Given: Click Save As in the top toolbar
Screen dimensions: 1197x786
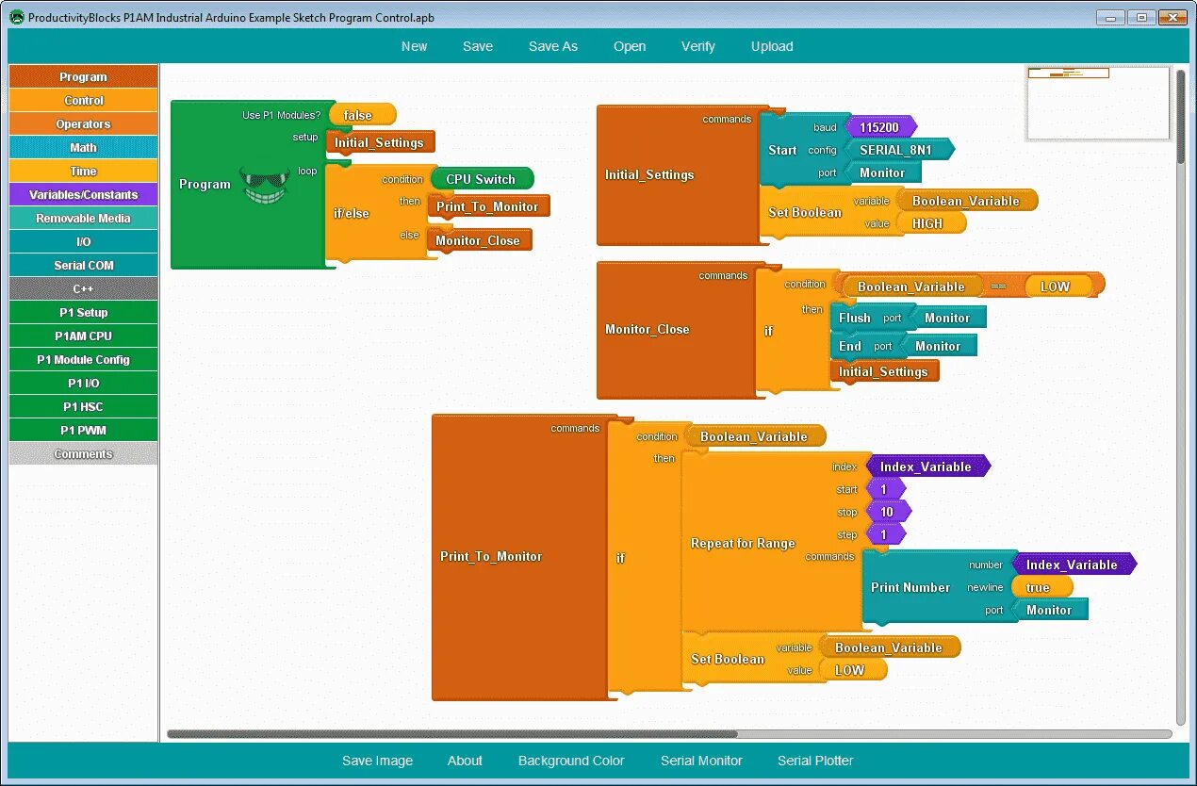Looking at the screenshot, I should click(x=553, y=46).
